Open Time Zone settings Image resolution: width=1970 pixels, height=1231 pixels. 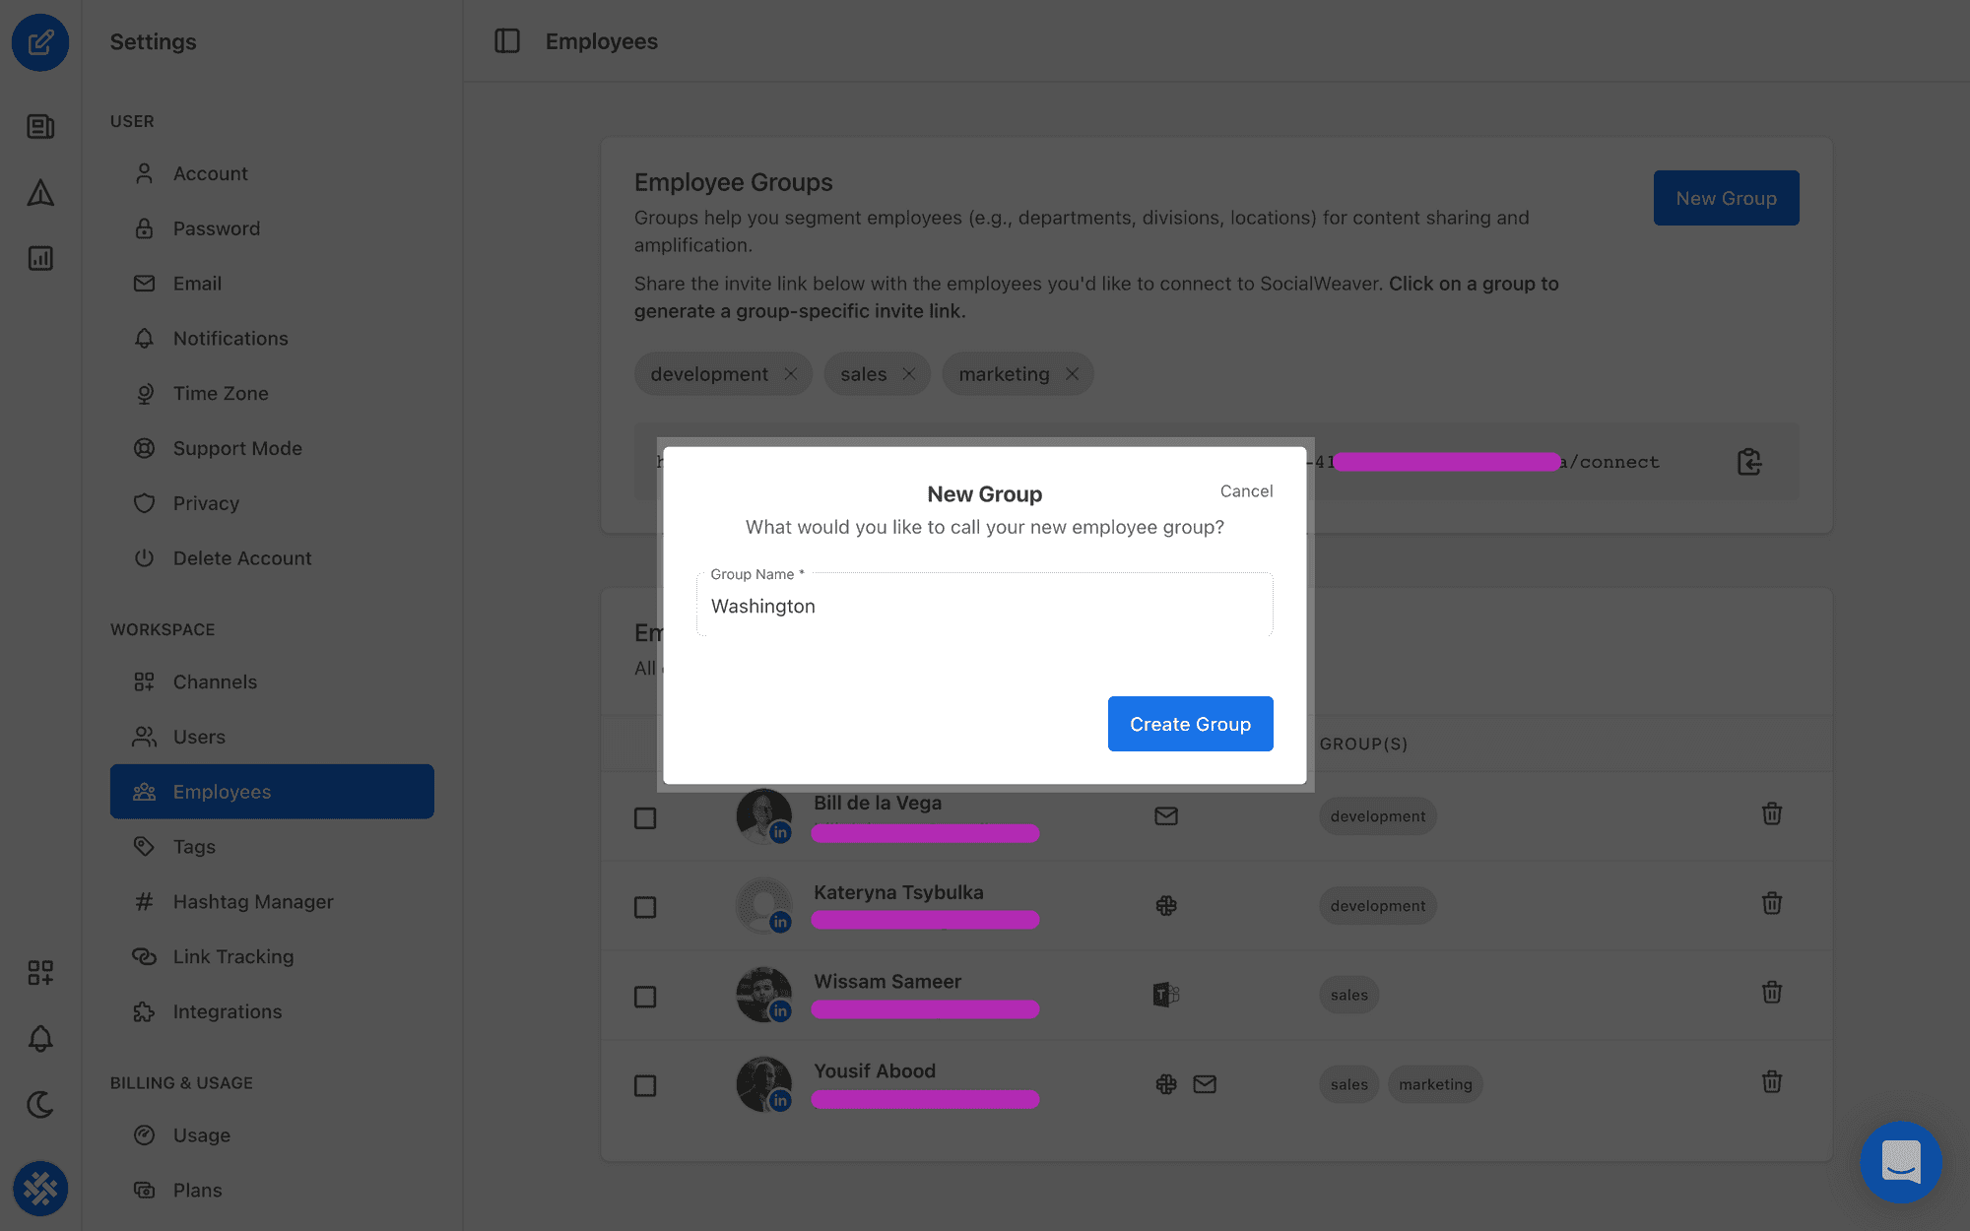coord(272,394)
